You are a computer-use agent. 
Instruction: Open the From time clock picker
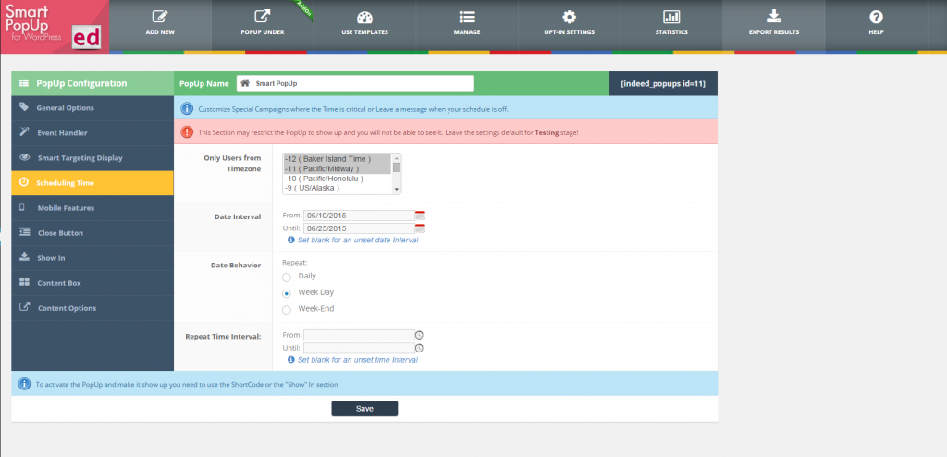tap(420, 335)
